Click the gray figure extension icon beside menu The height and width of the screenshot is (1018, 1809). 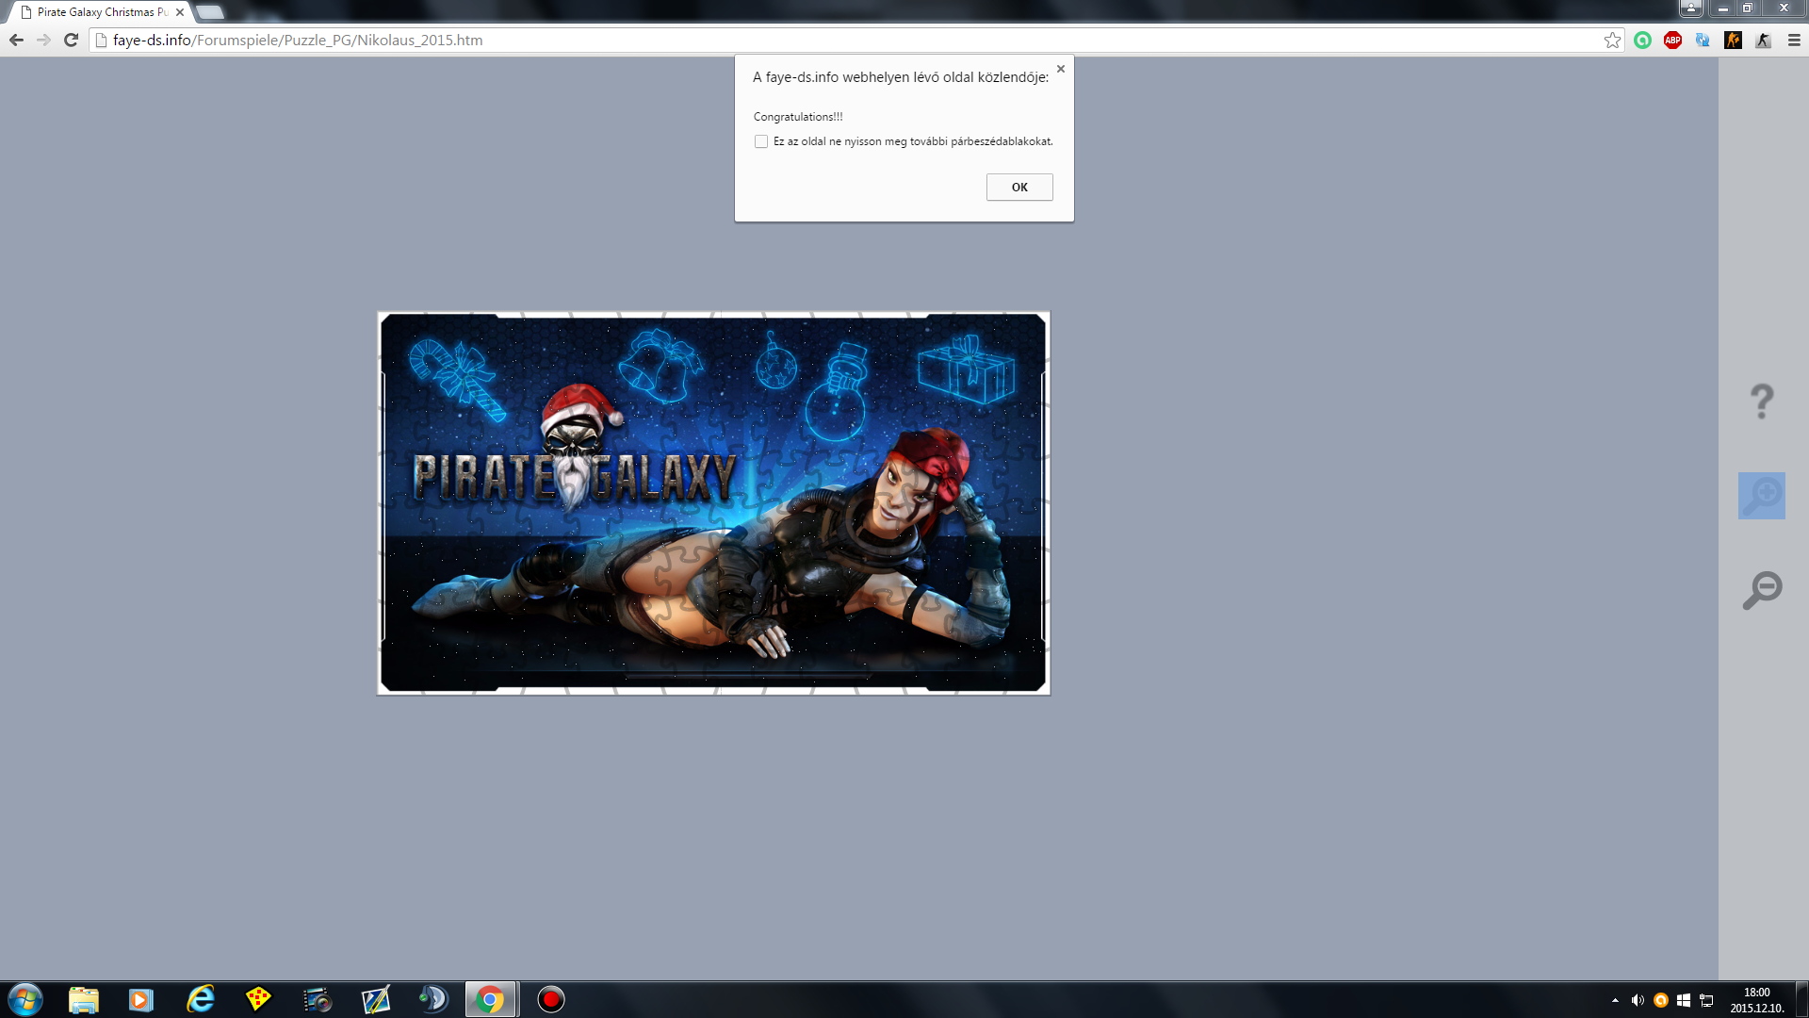click(1763, 40)
